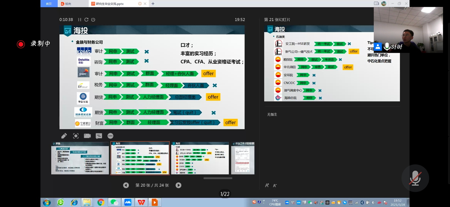Decrease the notes font size
Viewport: 450px width, 207px height.
click(x=275, y=186)
